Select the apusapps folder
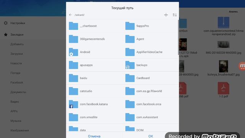 pyautogui.click(x=95, y=65)
